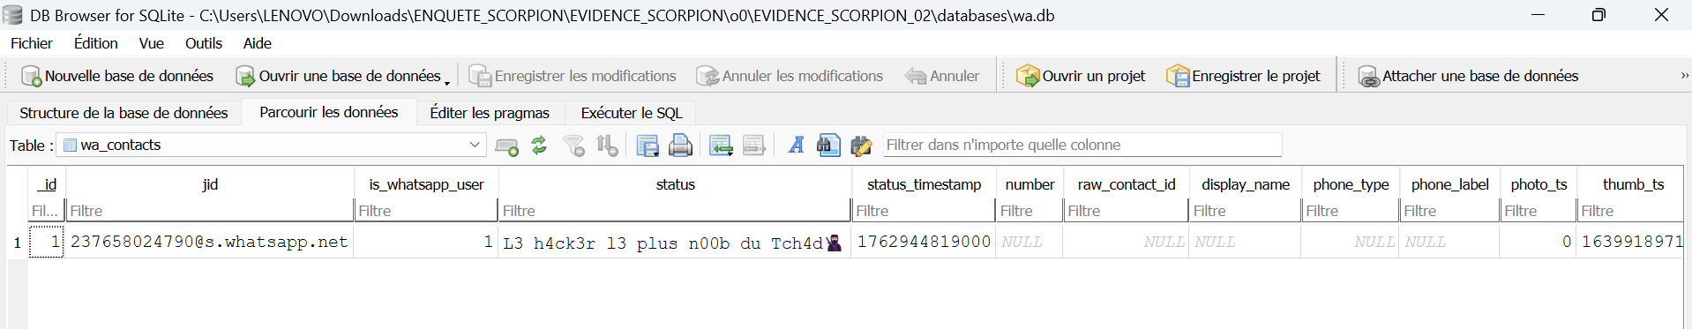Open the wa_contacts table dropdown

[272, 145]
